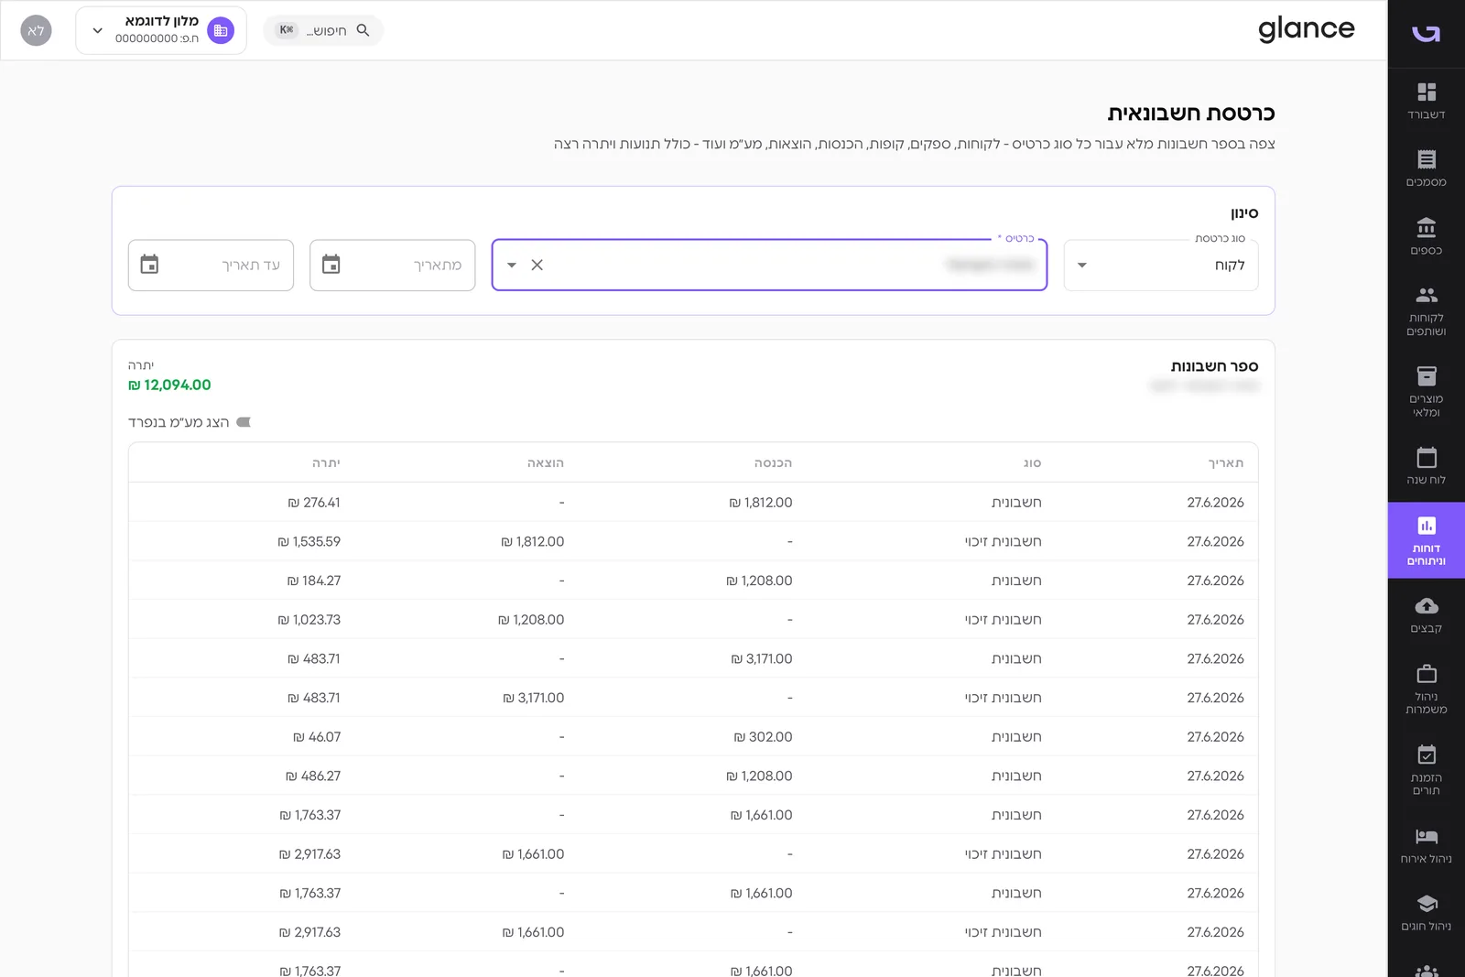Open מוצרים ומלאי in the sidebar

pos(1426,391)
